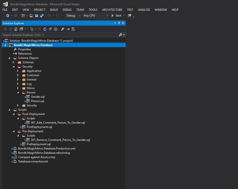Click the Save All icon
This screenshot has height=189, width=238.
[x=42, y=16]
